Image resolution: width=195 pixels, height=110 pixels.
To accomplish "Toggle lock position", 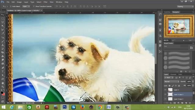I will pos(176,86).
